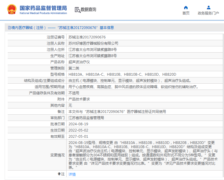Click the 适用范围/预期用途 description value

click(x=133, y=87)
